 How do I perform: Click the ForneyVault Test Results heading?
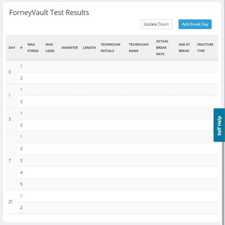coord(49,13)
